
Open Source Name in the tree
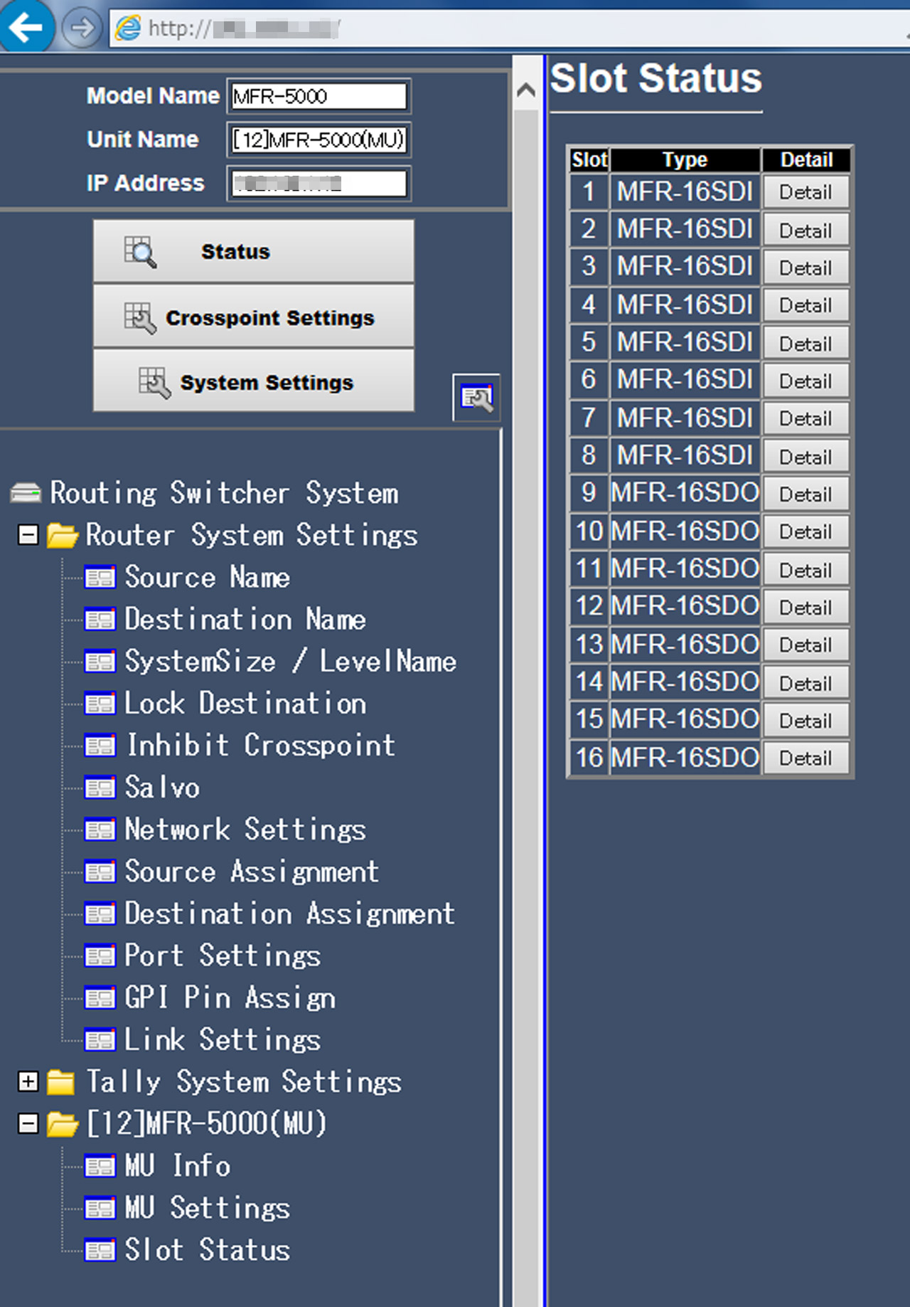[207, 577]
